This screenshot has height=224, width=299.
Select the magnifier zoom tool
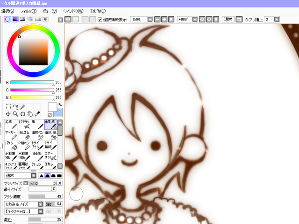coord(15,114)
